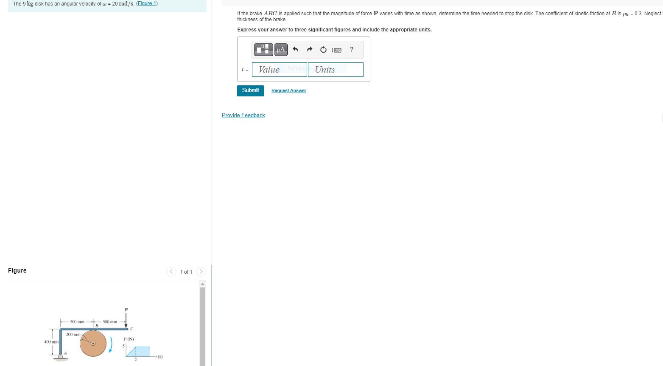
Task: Open the Figure 1 link
Action: pos(147,3)
